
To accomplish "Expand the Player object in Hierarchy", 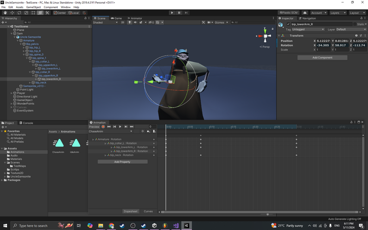I will pyautogui.click(x=12, y=93).
